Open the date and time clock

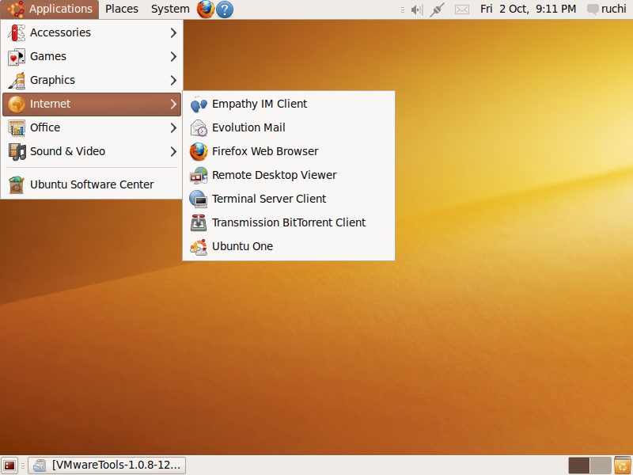pyautogui.click(x=528, y=9)
